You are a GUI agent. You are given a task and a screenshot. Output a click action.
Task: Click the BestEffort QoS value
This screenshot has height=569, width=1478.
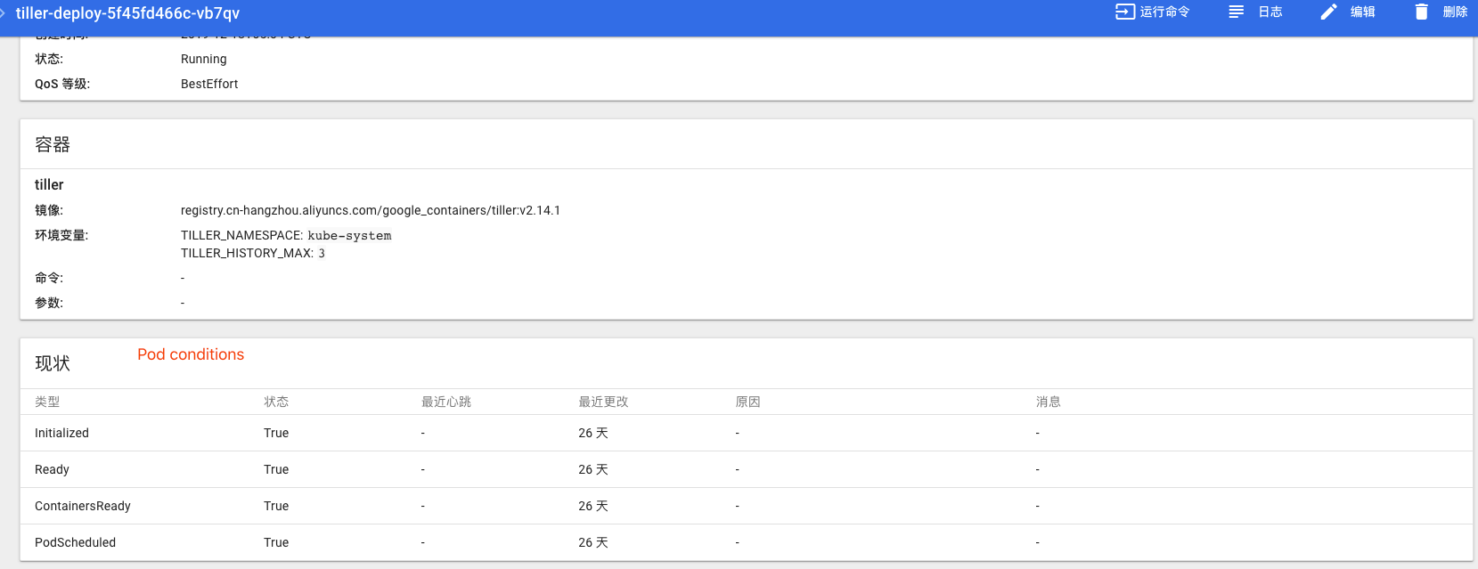[x=209, y=84]
